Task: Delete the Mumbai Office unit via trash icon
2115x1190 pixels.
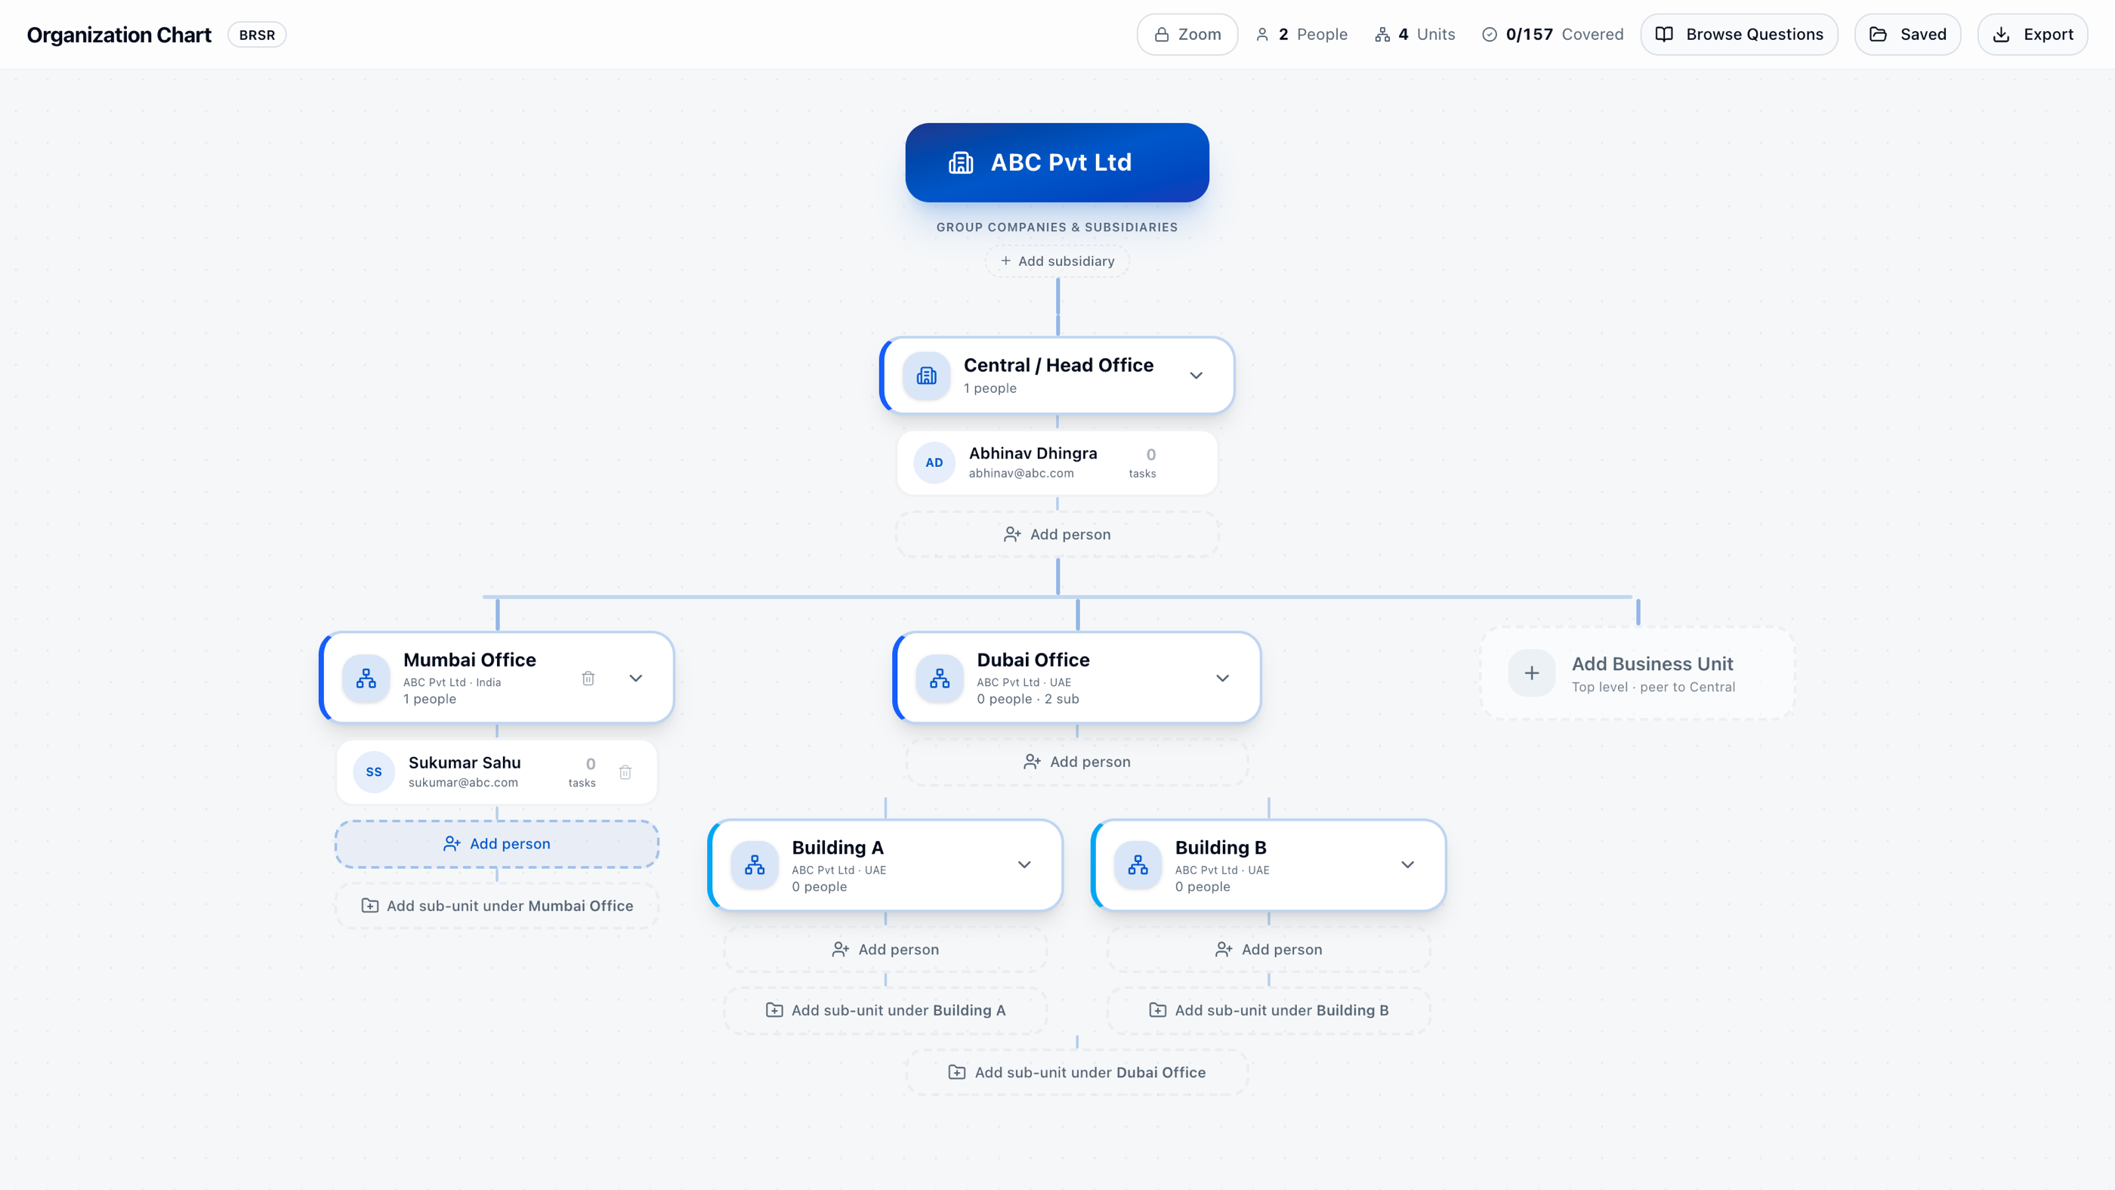Action: 588,678
